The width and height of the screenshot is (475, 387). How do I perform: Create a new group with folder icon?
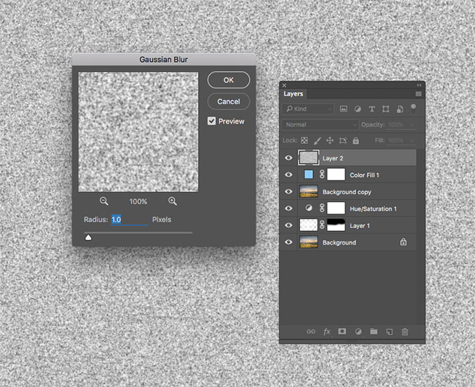click(374, 332)
